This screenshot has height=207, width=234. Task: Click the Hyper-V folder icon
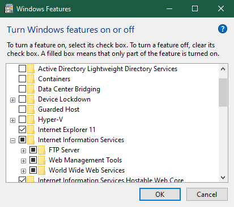point(31,120)
